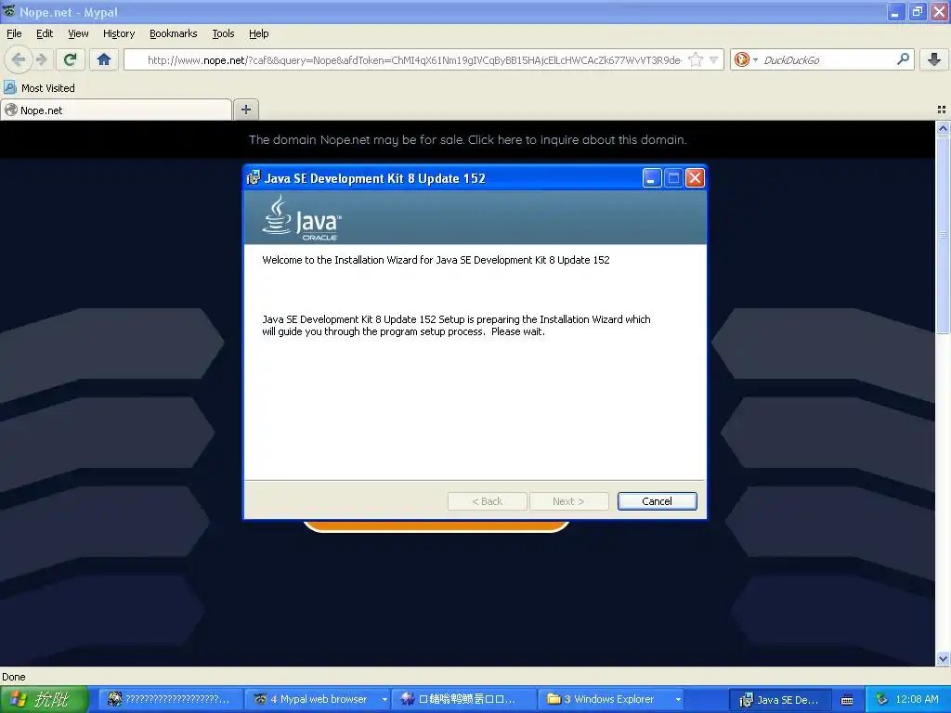Image resolution: width=951 pixels, height=713 pixels.
Task: Open the Edit menu
Action: tap(45, 33)
